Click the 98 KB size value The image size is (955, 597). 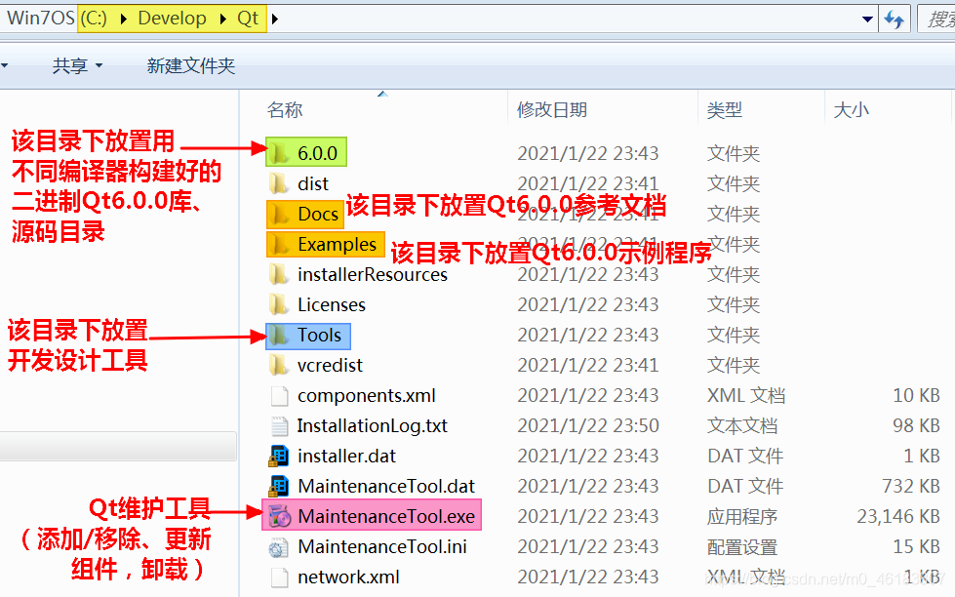click(917, 426)
